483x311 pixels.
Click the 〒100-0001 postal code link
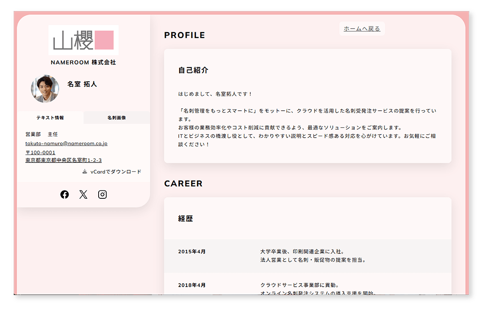point(40,152)
